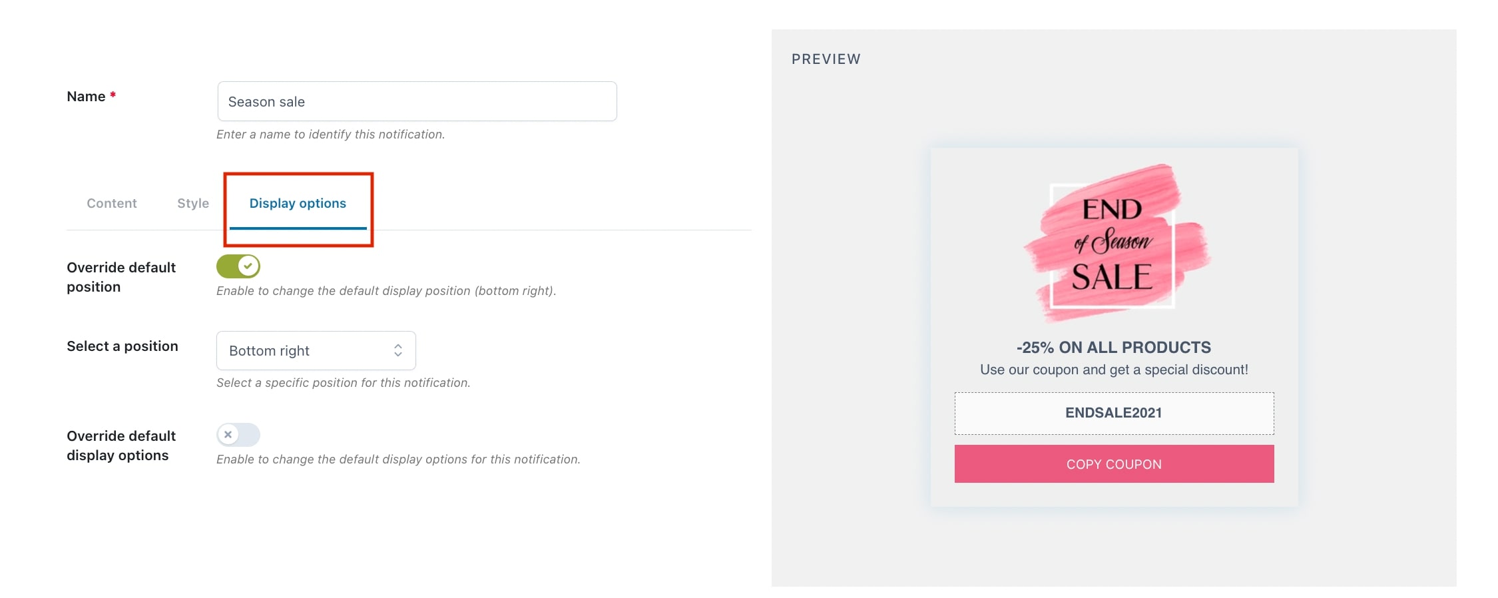1498x598 pixels.
Task: Open the Bottom right position dropdown
Action: (316, 350)
